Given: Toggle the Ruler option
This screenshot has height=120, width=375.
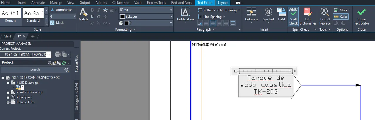Looking at the screenshot, I should [x=341, y=17].
